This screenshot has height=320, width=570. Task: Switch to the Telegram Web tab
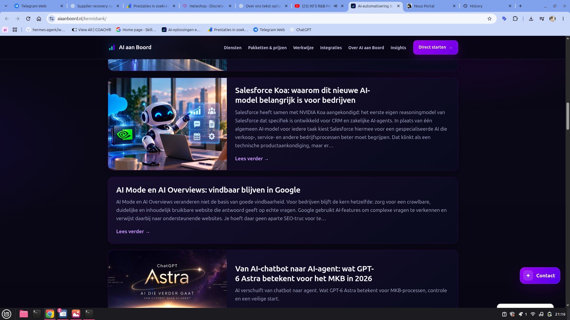pyautogui.click(x=39, y=6)
